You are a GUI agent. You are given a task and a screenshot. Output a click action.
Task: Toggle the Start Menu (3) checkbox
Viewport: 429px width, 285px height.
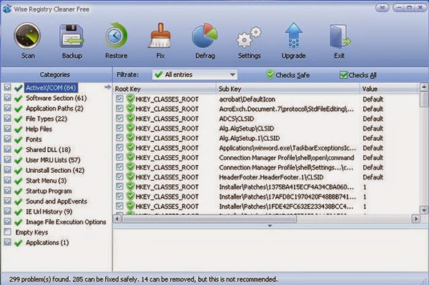[8, 181]
